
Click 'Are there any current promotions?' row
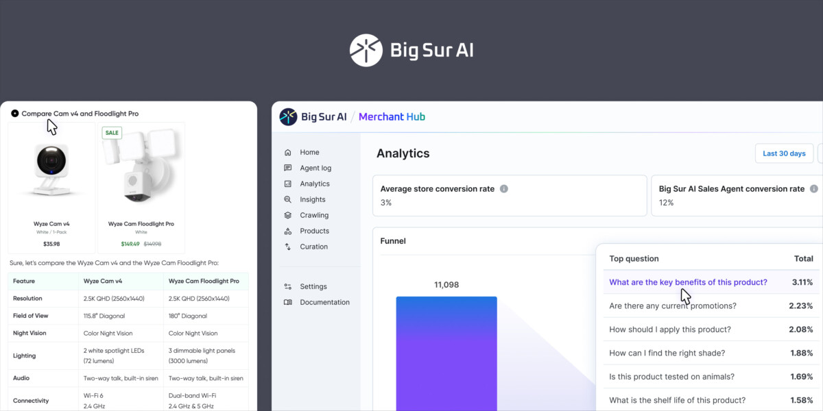672,306
